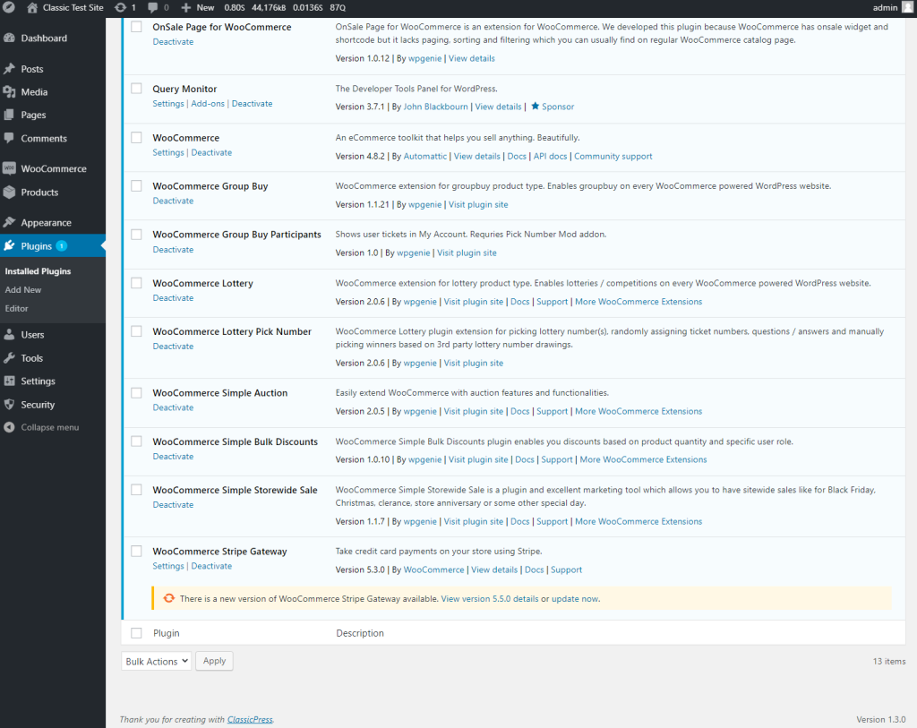
Task: Select the WooCommerce Group Buy Participants checkbox
Action: (136, 235)
